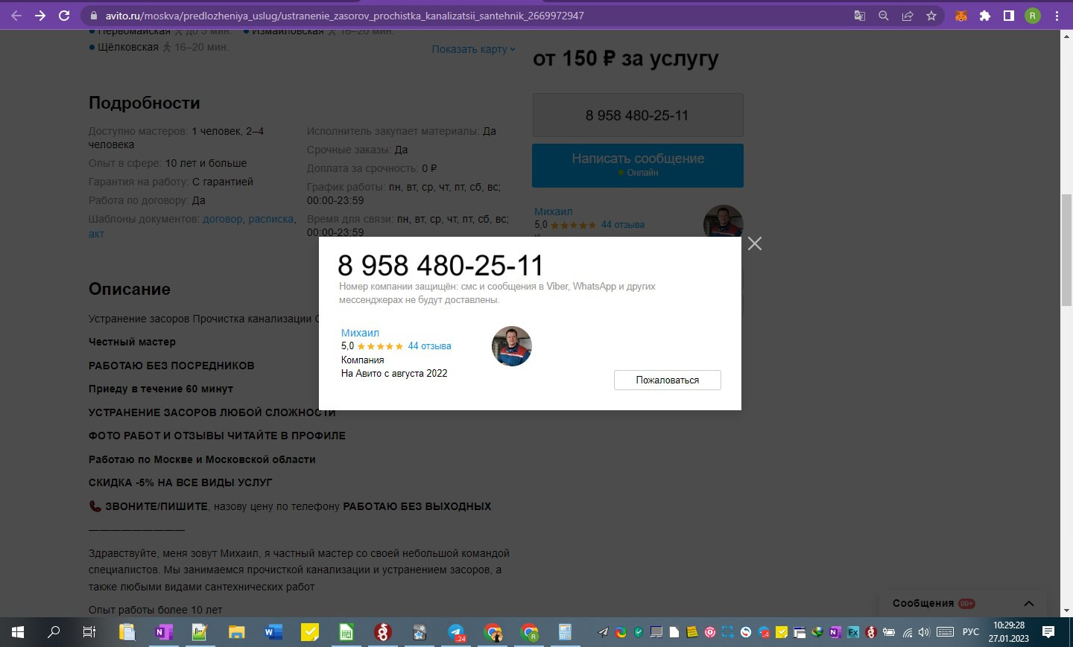This screenshot has height=647, width=1073.
Task: Expand the Показать карту map link
Action: pyautogui.click(x=474, y=49)
